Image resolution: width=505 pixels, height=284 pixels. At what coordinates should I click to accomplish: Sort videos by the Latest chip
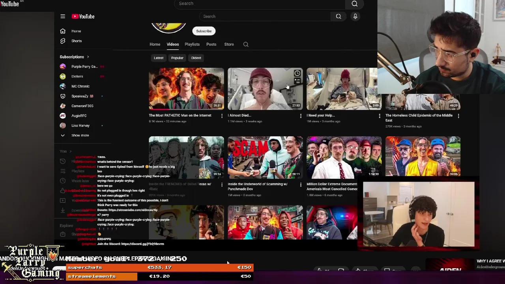click(x=159, y=58)
